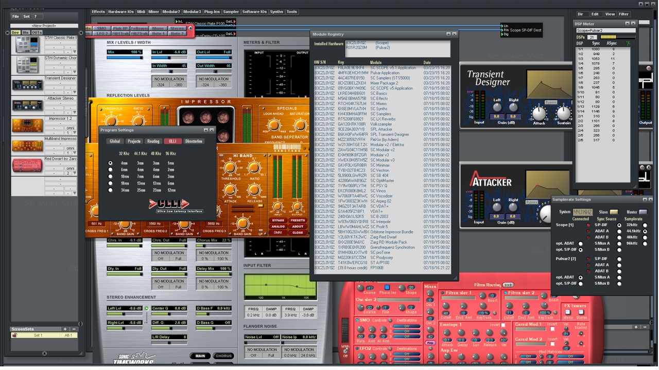This screenshot has height=370, width=659.
Task: Open Red Dwarf by Zarg channel dropdown arrow
Action: pos(75,173)
